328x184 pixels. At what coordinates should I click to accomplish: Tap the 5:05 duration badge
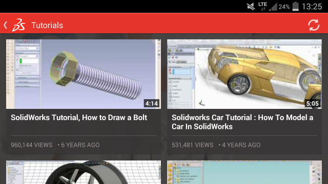pyautogui.click(x=312, y=103)
